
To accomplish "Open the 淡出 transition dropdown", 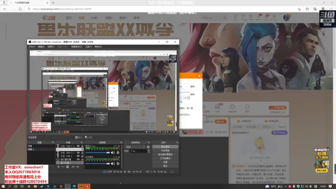I will [x=135, y=147].
